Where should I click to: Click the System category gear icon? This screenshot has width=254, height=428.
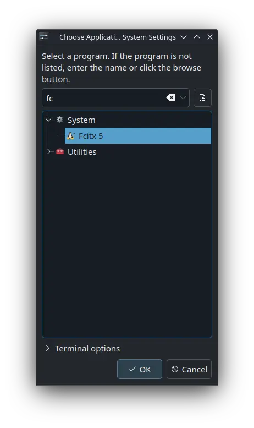pyautogui.click(x=60, y=120)
